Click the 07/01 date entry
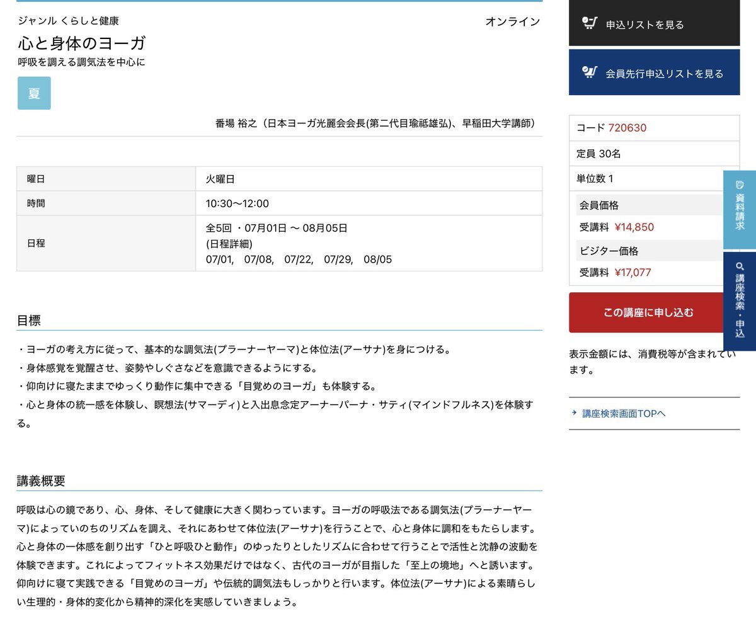This screenshot has width=756, height=631. (x=219, y=259)
